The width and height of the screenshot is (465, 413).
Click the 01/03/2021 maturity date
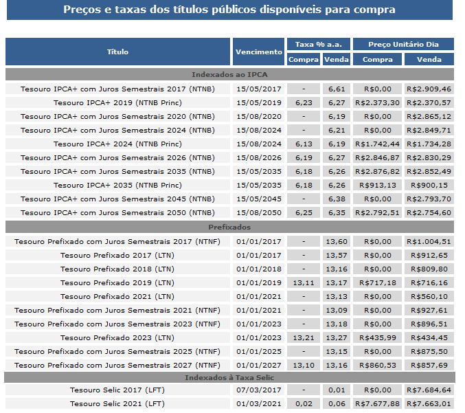pyautogui.click(x=258, y=403)
